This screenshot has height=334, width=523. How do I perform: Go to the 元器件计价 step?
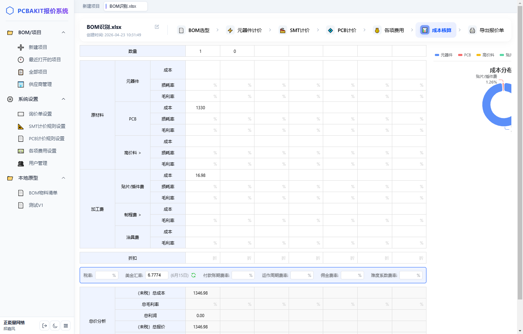click(245, 30)
